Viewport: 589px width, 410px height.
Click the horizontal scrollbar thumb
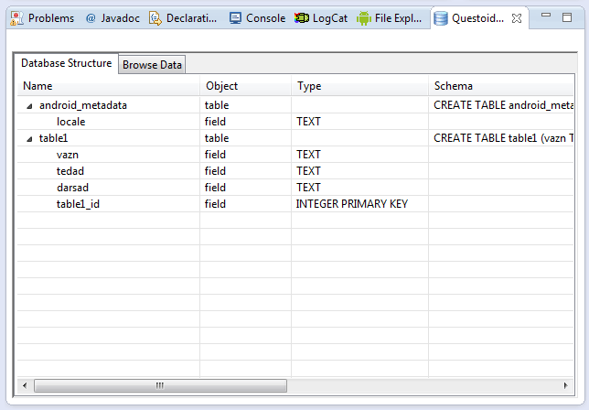(x=160, y=385)
